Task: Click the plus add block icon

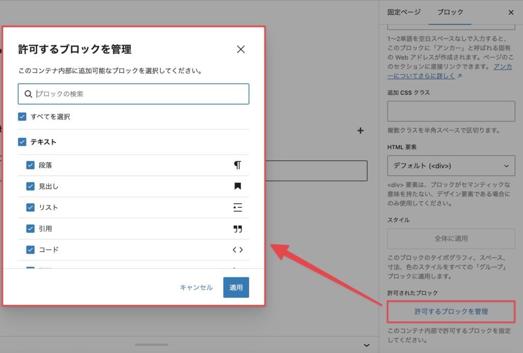Action: click(x=360, y=131)
